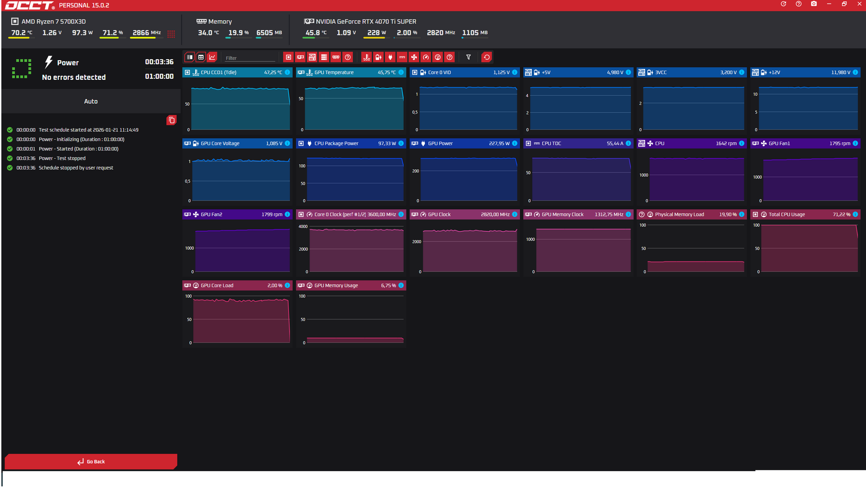This screenshot has width=866, height=487.
Task: Toggle the fan sensors filter icon
Action: [414, 57]
